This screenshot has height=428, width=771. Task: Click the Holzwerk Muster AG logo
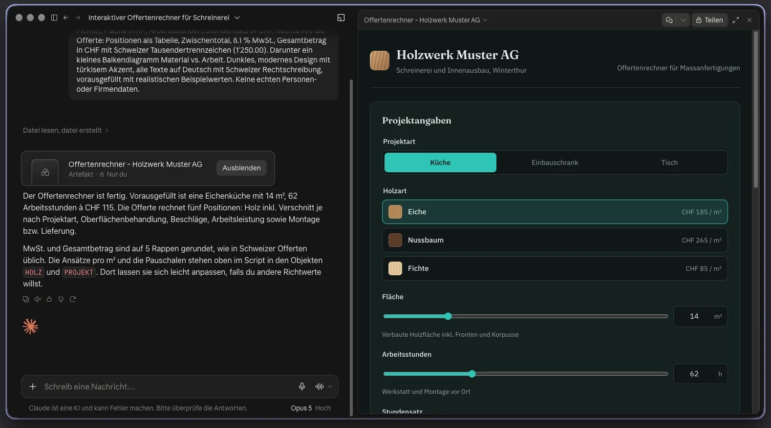point(380,61)
